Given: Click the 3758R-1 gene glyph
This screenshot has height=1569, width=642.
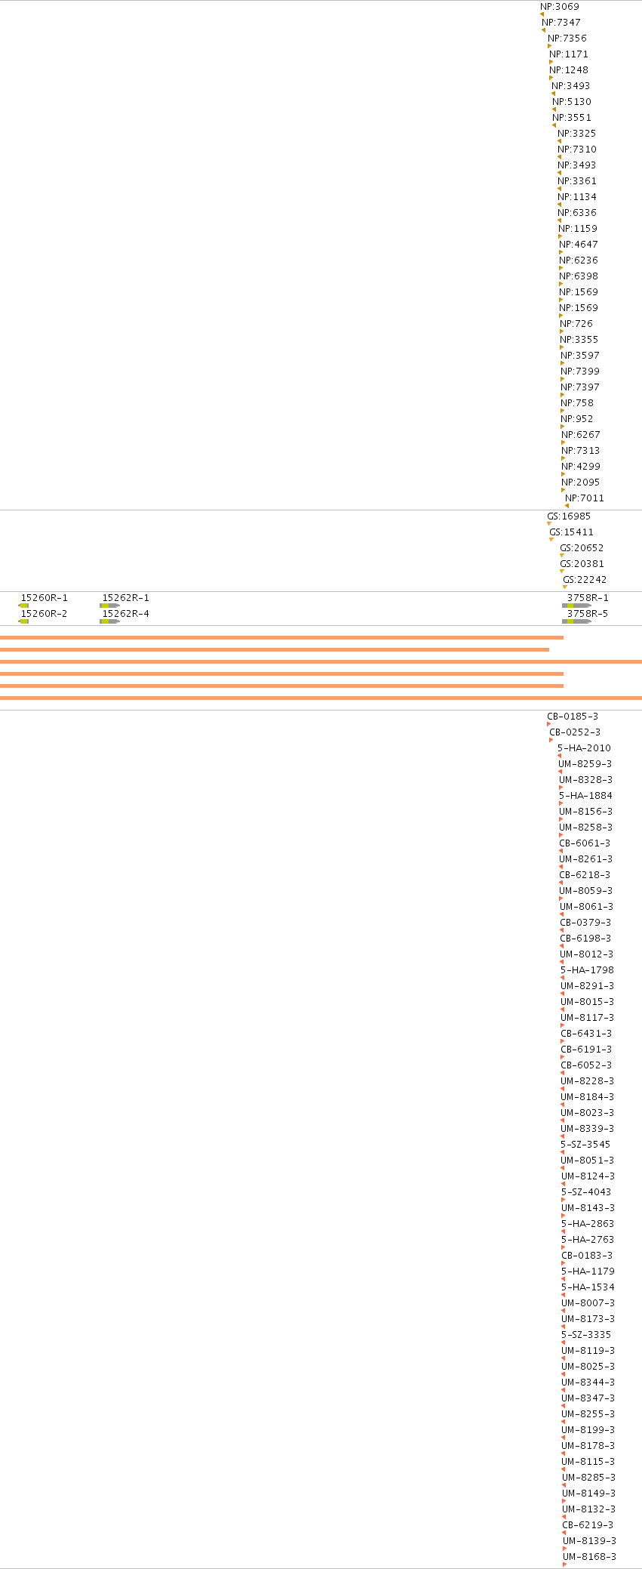Looking at the screenshot, I should click(x=576, y=606).
